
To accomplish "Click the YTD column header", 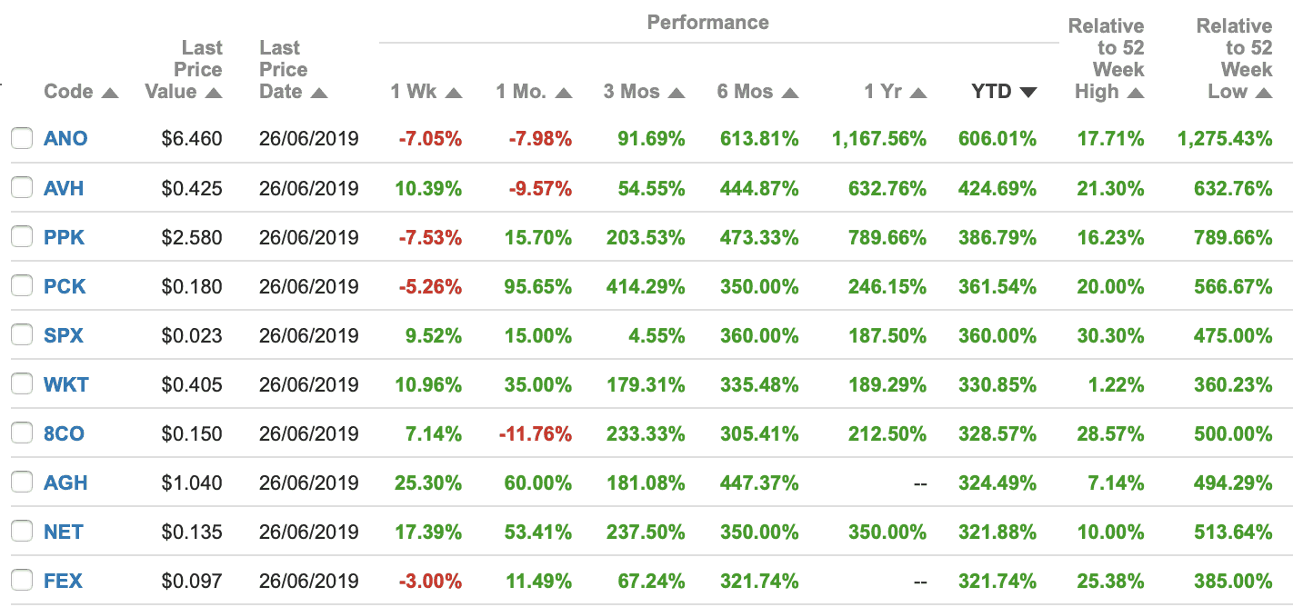I will pyautogui.click(x=992, y=92).
